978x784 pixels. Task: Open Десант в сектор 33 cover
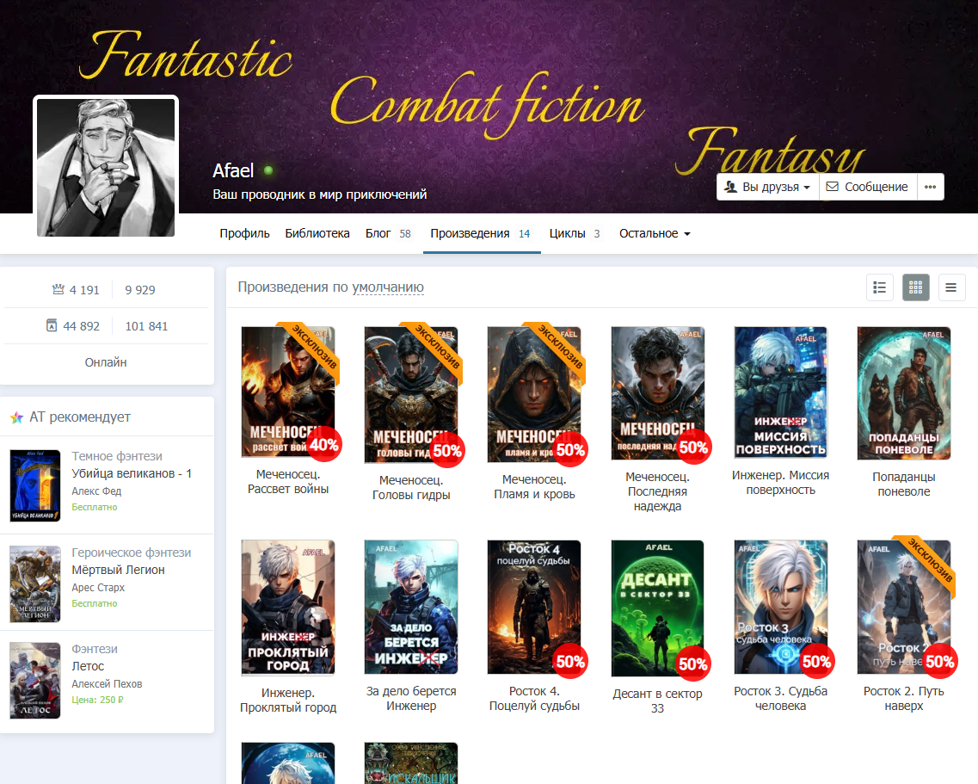pos(657,608)
